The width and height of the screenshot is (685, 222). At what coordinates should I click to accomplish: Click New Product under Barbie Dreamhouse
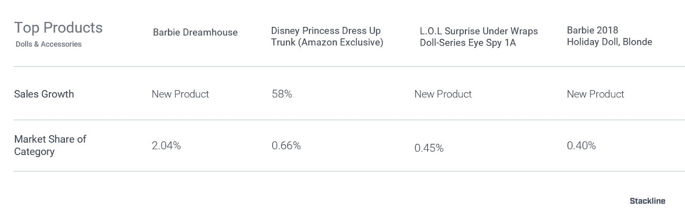click(180, 94)
